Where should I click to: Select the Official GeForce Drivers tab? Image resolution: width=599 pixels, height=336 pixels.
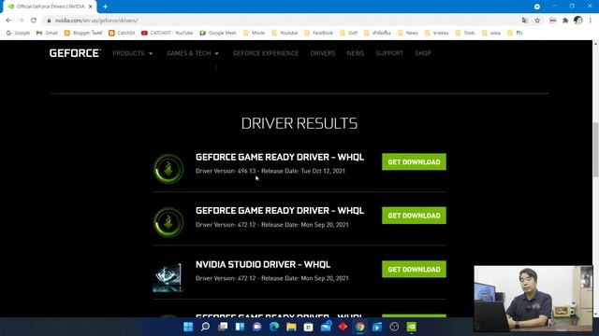pos(50,7)
